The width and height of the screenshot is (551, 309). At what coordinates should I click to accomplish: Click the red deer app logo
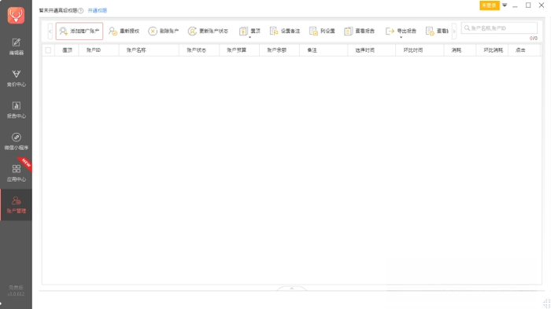(x=16, y=16)
